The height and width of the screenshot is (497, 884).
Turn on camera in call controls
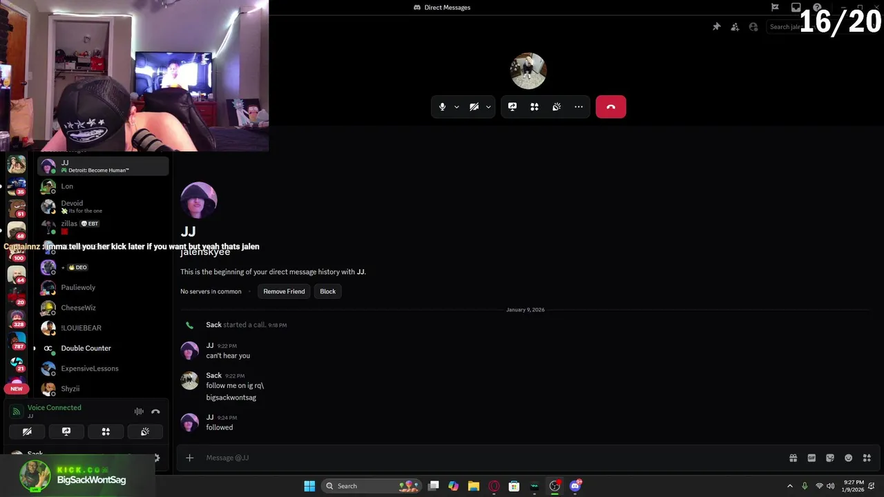click(474, 107)
